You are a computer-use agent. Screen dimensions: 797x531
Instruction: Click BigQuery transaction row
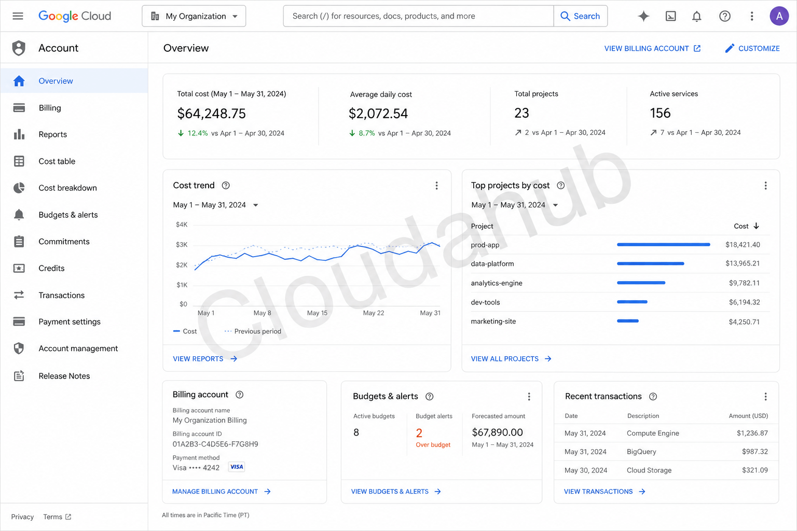pyautogui.click(x=666, y=452)
